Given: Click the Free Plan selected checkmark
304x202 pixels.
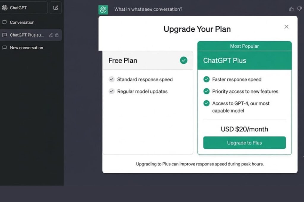Looking at the screenshot, I should [183, 60].
